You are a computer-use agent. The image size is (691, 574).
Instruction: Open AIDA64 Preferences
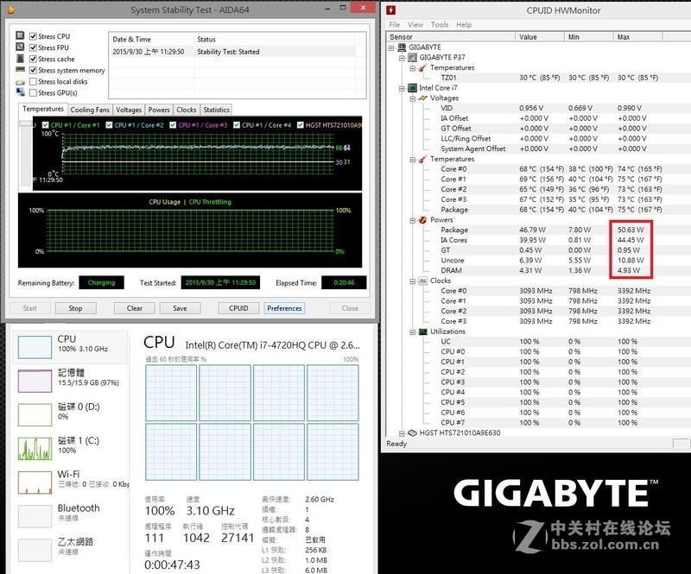285,308
